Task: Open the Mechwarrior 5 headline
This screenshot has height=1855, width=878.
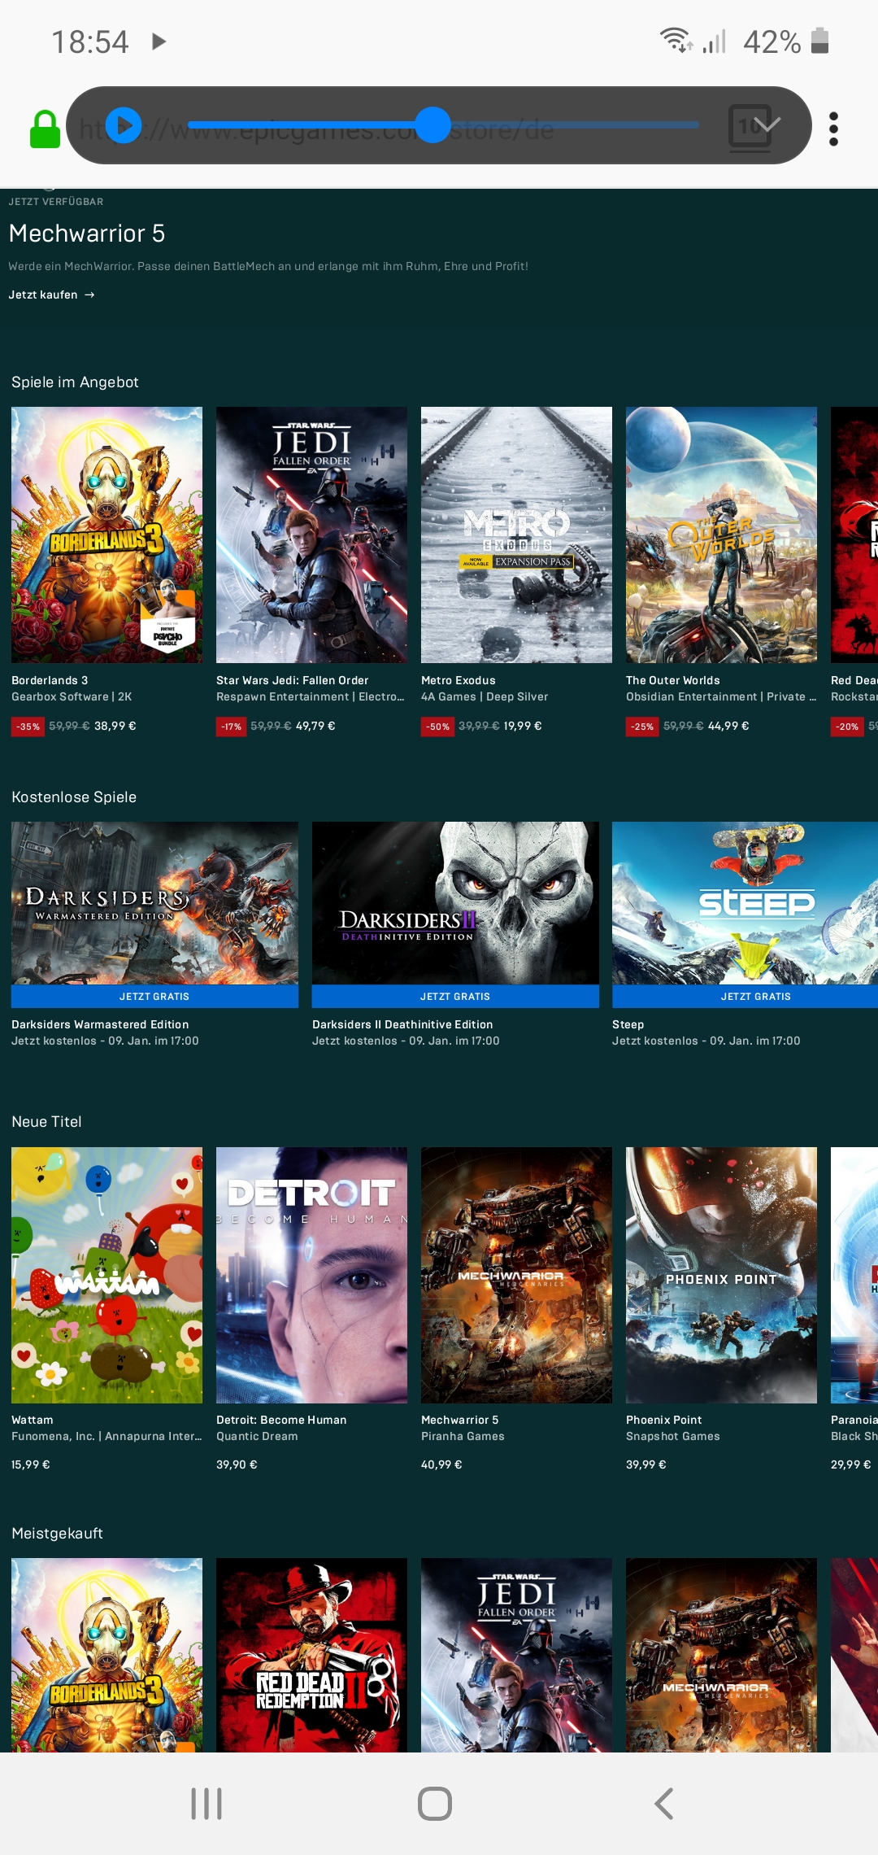Action: tap(87, 234)
